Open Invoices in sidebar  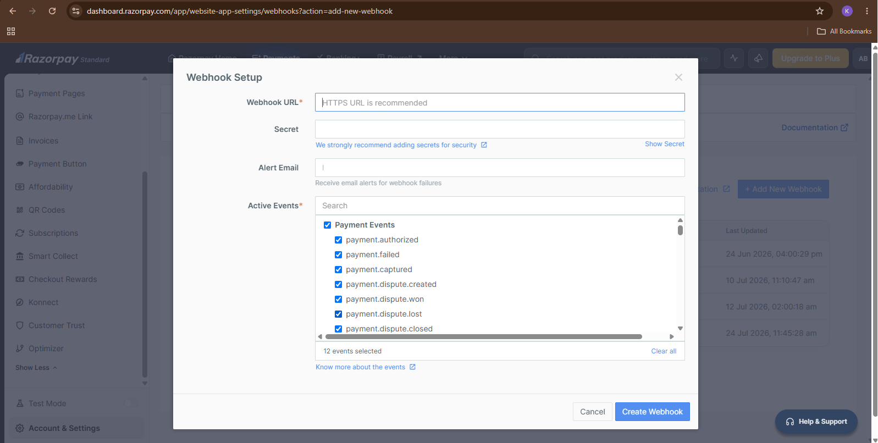(43, 141)
